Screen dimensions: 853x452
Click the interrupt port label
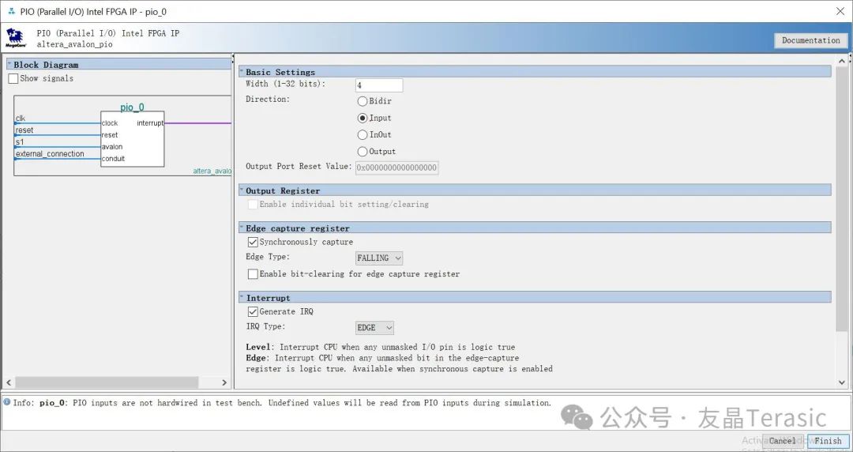(149, 123)
